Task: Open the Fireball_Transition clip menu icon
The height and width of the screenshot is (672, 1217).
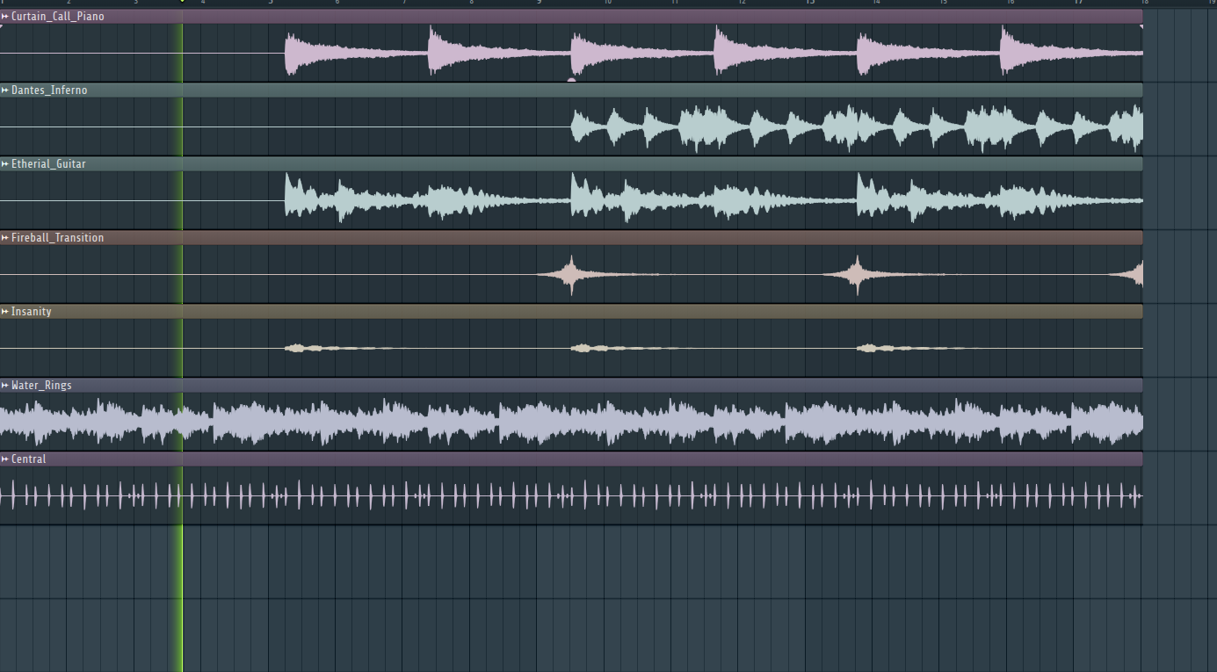Action: tap(5, 238)
